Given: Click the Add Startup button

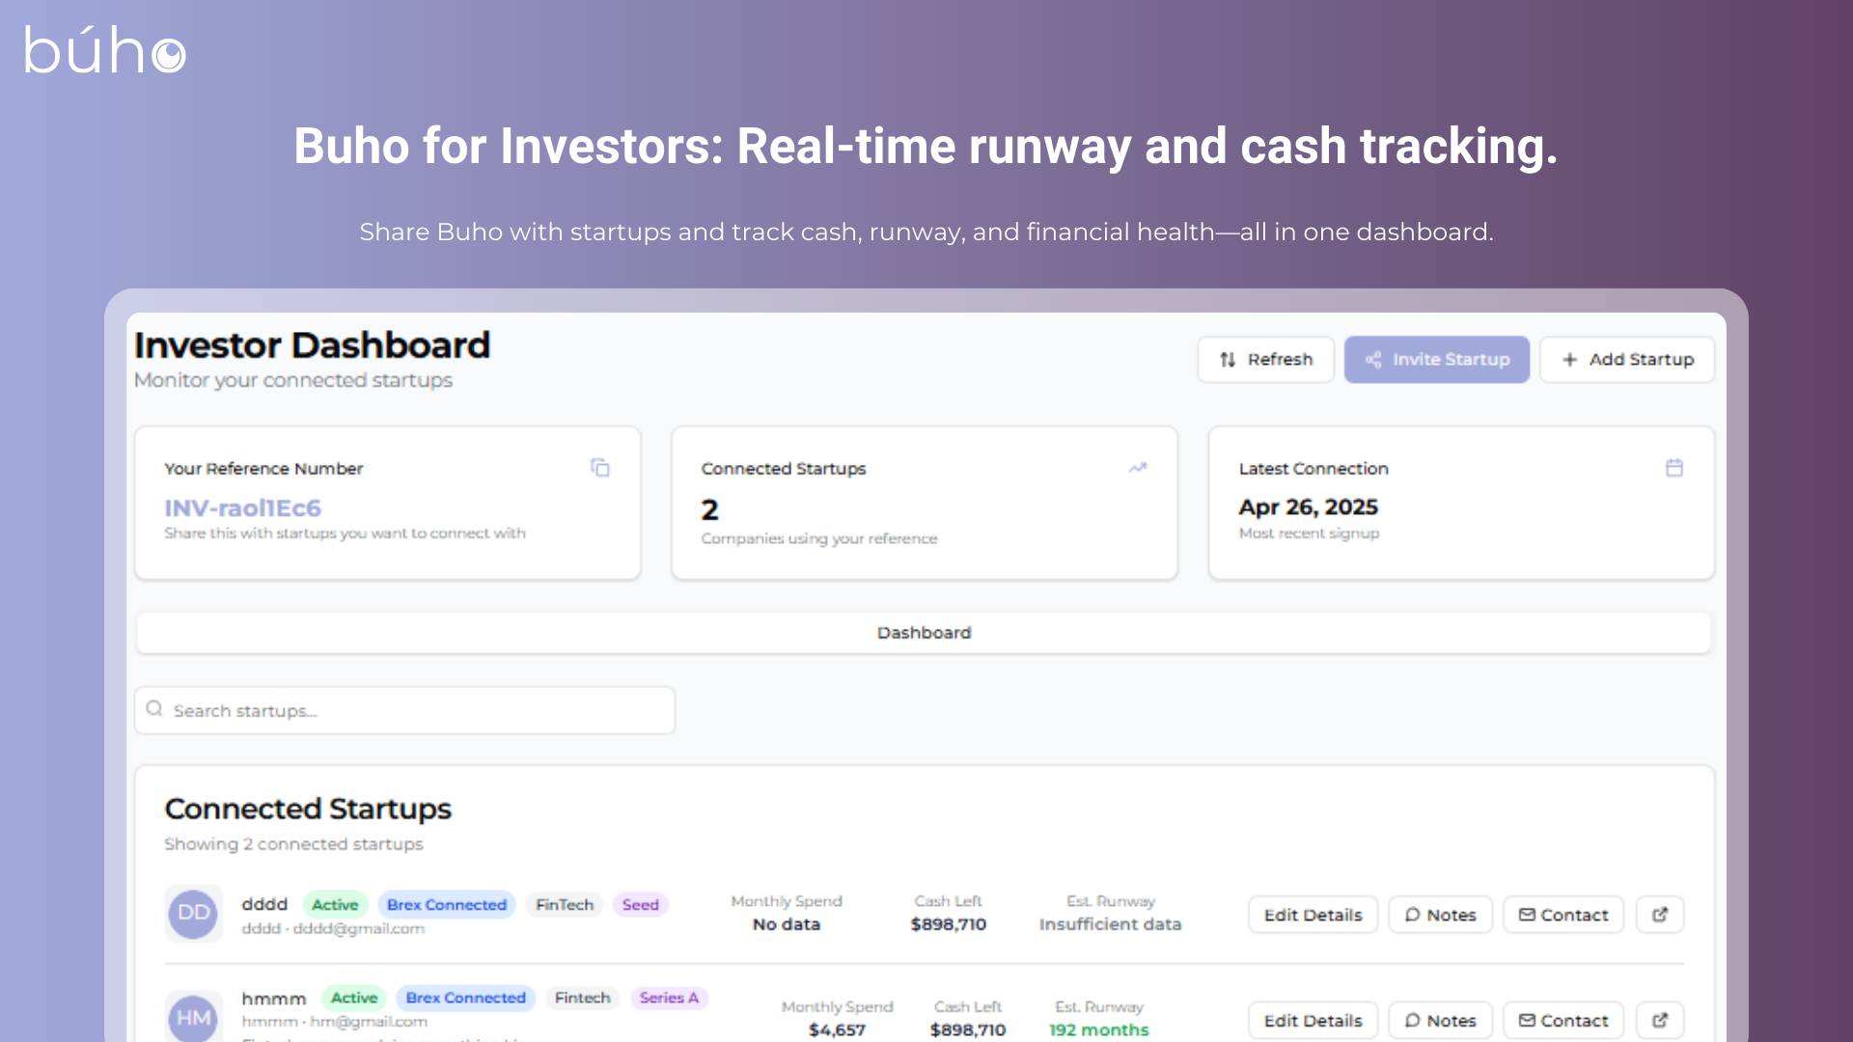Looking at the screenshot, I should tap(1626, 359).
